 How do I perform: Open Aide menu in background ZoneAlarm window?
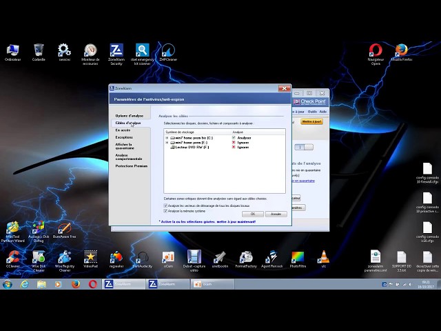[x=323, y=112]
